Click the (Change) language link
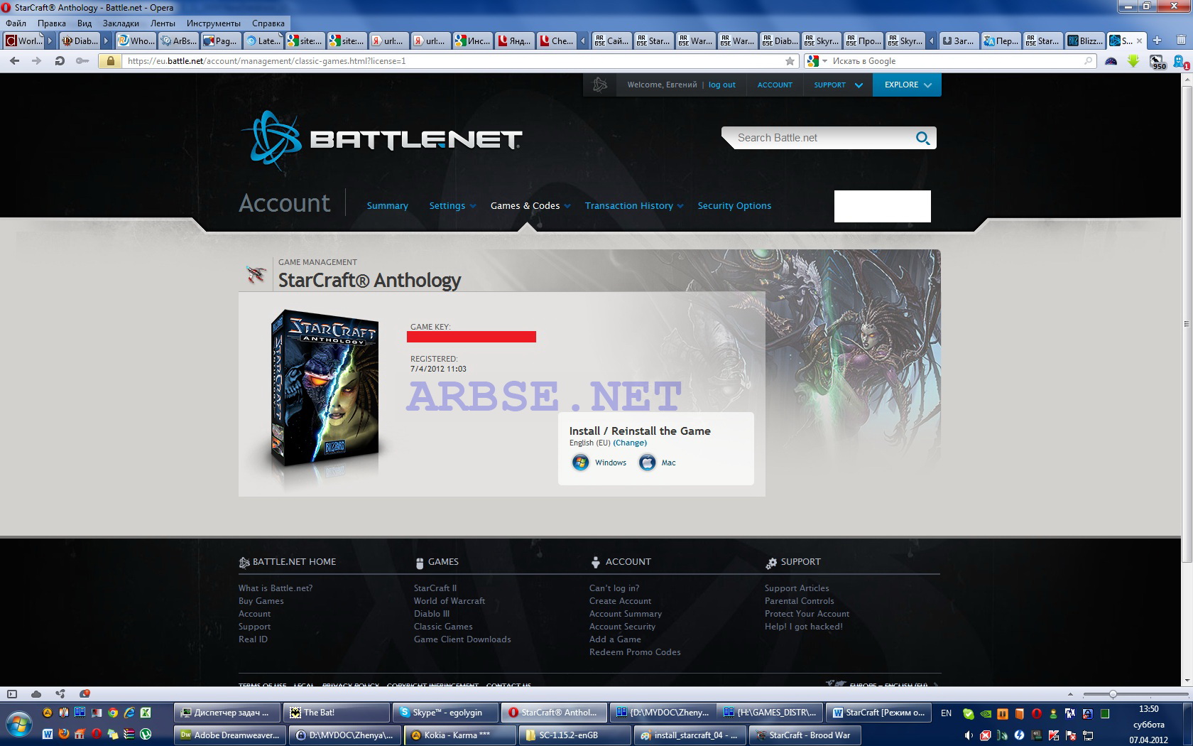1193x746 pixels. click(630, 443)
